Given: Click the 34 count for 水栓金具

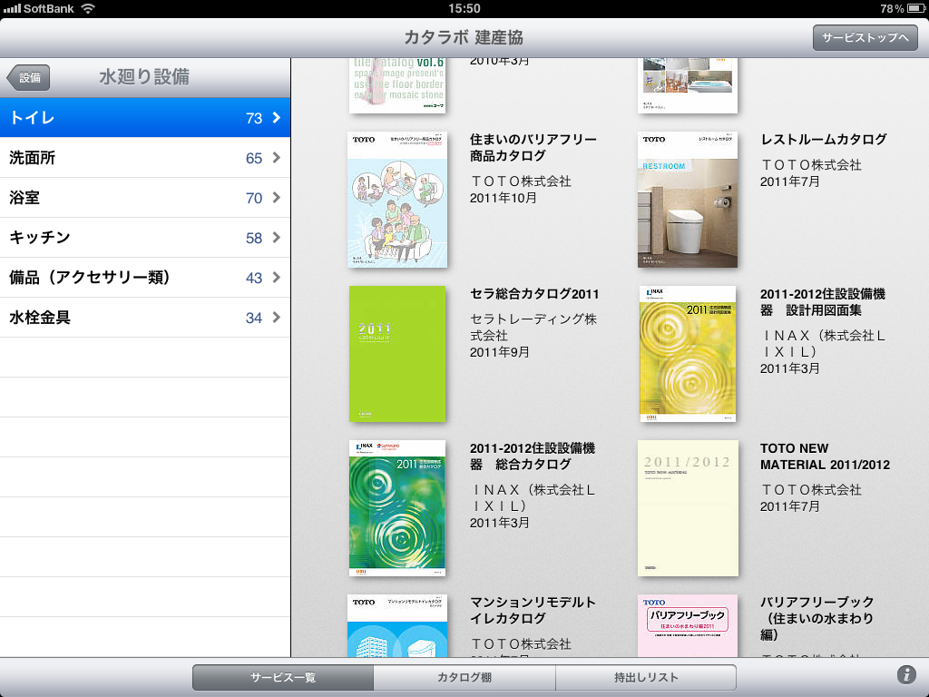Looking at the screenshot, I should tap(254, 318).
